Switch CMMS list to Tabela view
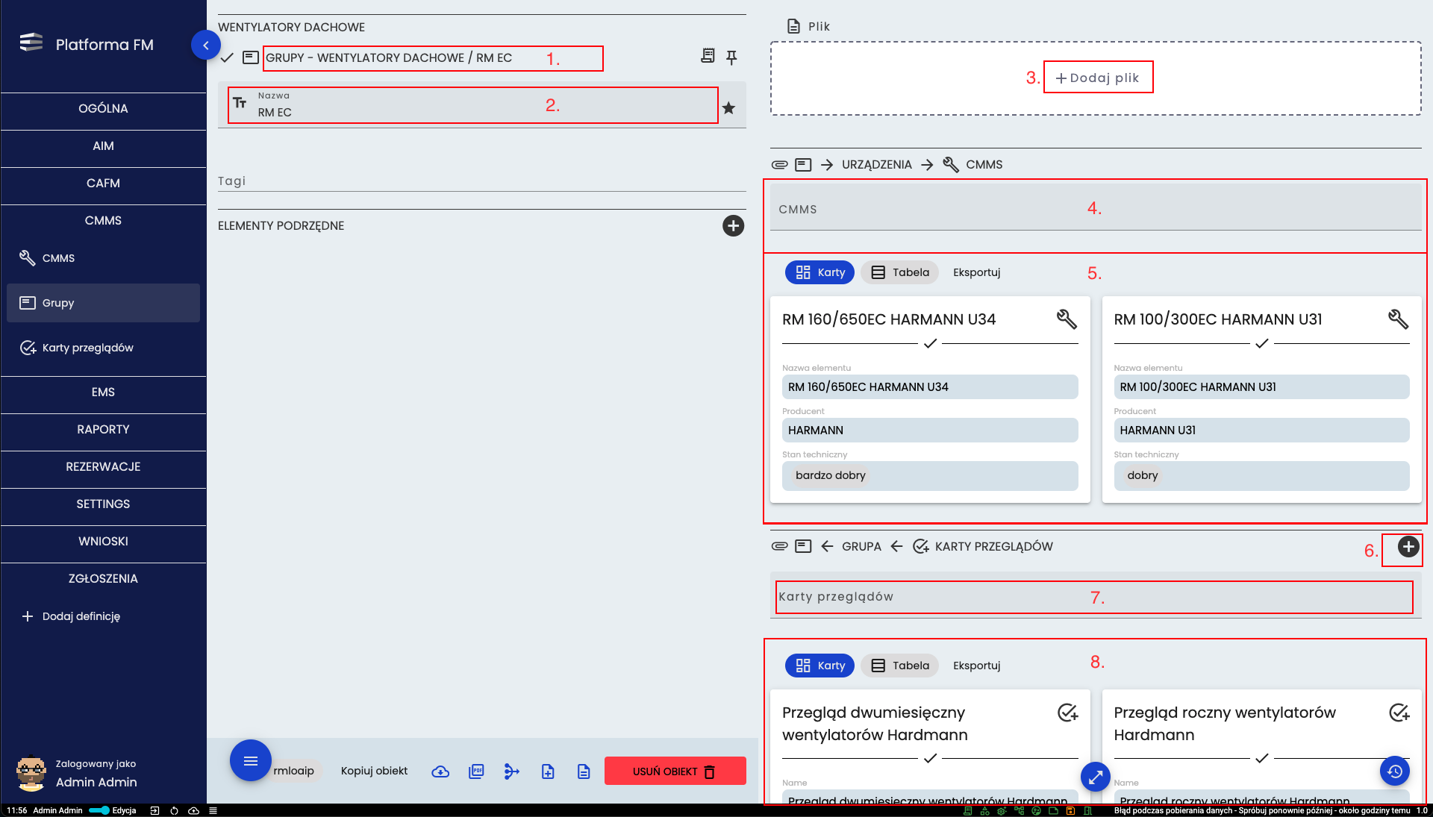The width and height of the screenshot is (1433, 817). (900, 272)
